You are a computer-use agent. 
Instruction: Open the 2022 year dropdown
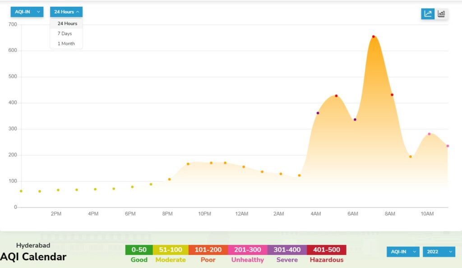click(x=439, y=251)
